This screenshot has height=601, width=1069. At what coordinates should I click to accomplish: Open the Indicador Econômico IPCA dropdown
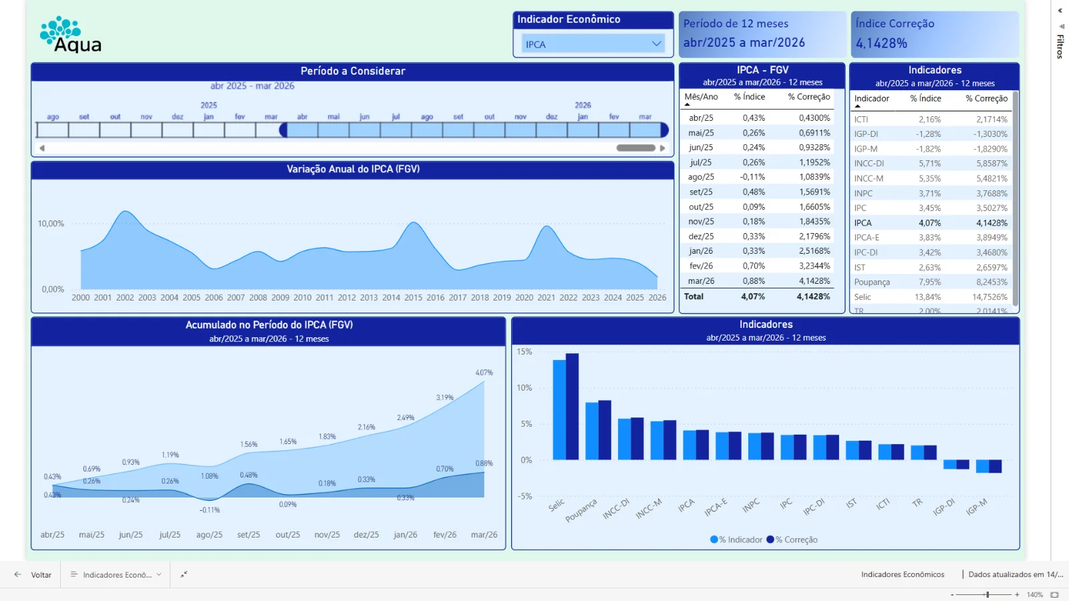[593, 44]
